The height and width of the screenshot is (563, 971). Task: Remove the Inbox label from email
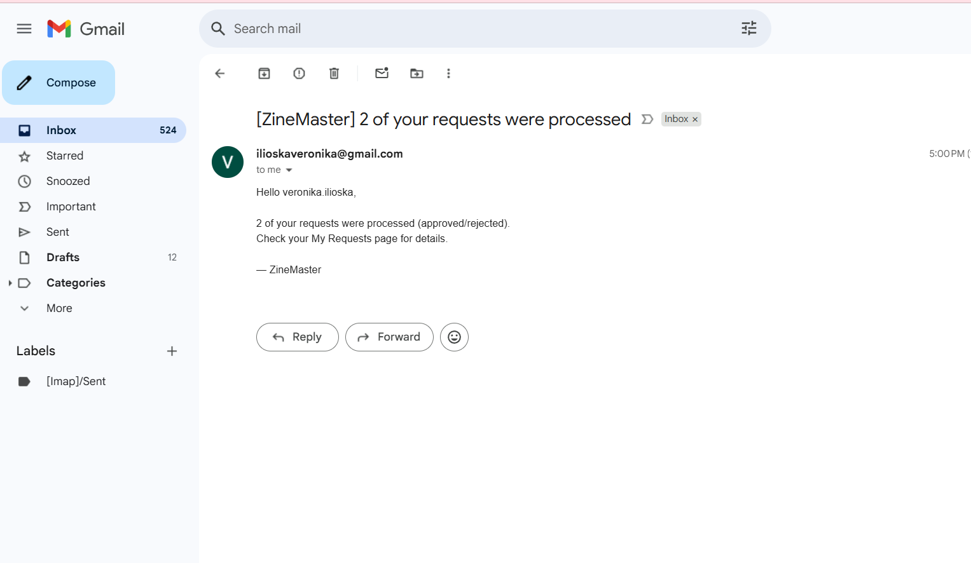point(695,119)
